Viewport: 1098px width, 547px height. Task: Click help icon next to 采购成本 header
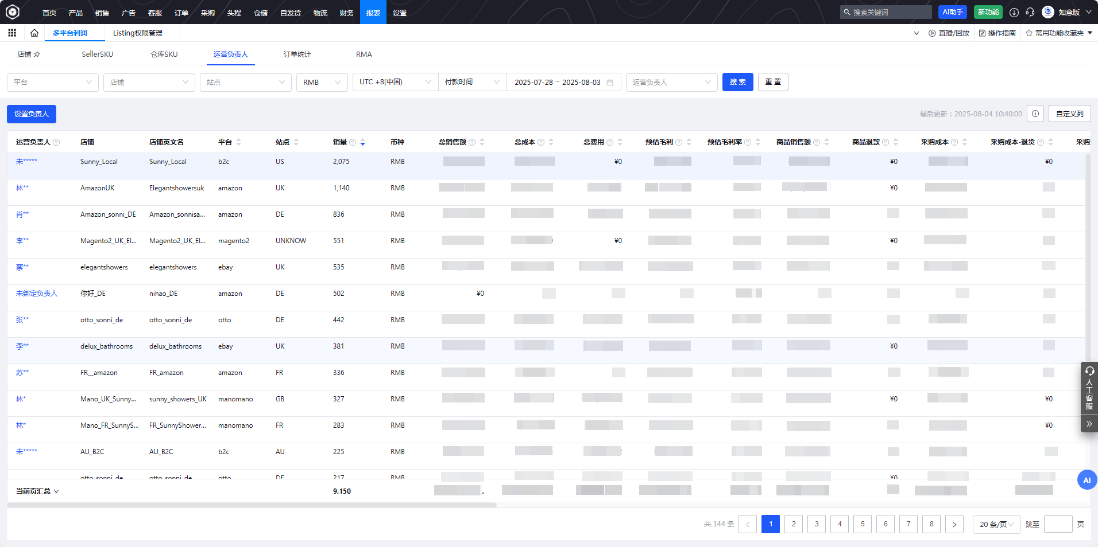954,142
